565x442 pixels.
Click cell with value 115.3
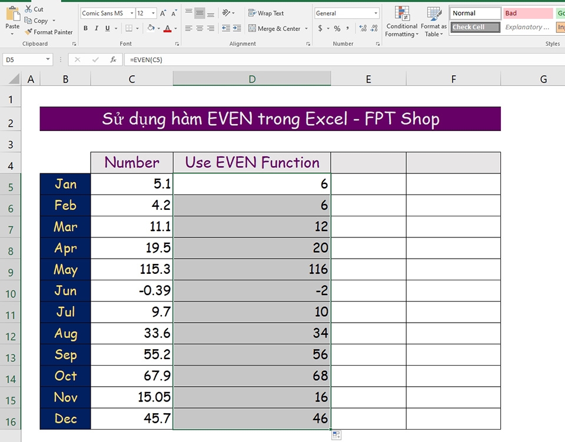[x=132, y=269]
